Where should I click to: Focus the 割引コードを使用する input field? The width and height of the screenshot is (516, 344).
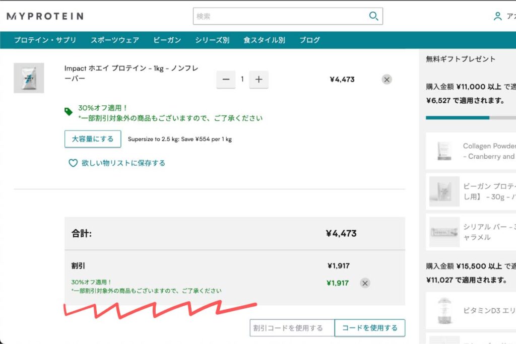[x=292, y=328]
